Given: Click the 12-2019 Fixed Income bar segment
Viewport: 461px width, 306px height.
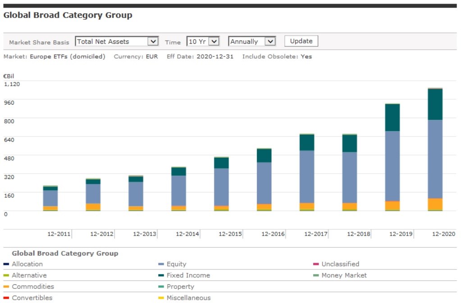Looking at the screenshot, I should click(392, 118).
